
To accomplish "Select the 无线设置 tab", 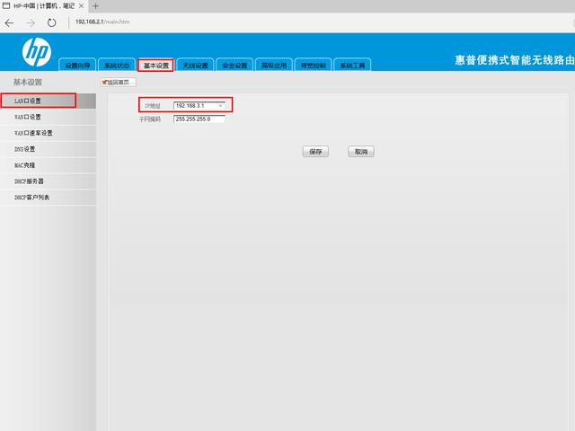I will (195, 66).
